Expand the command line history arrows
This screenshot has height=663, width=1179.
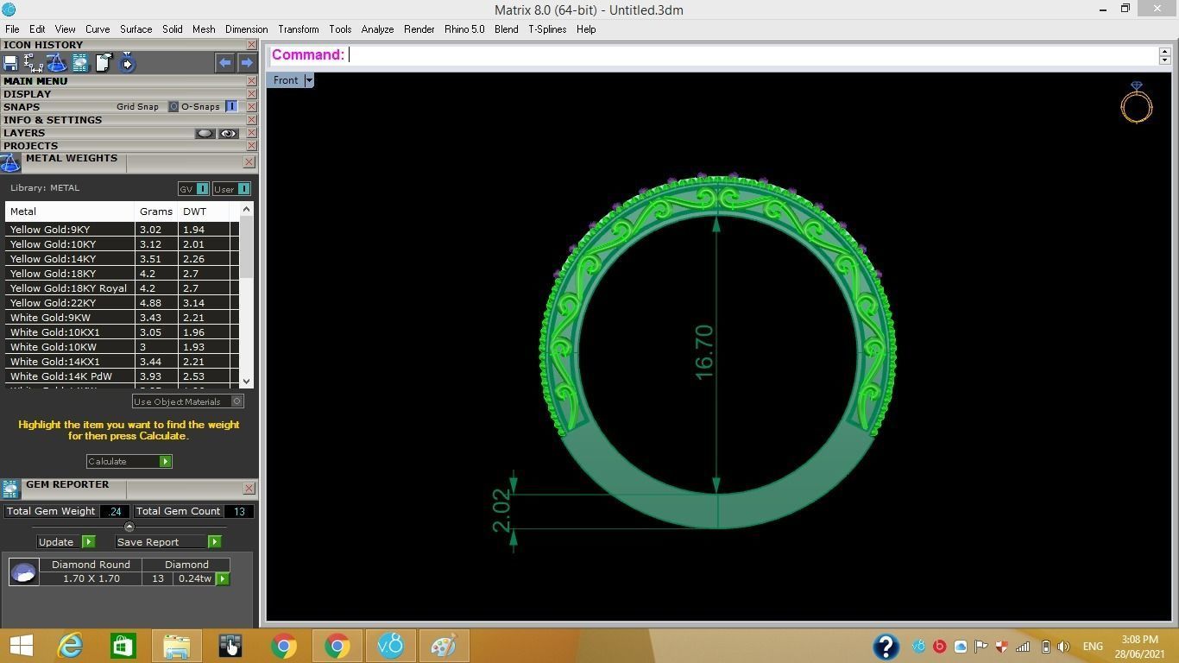(x=1164, y=55)
